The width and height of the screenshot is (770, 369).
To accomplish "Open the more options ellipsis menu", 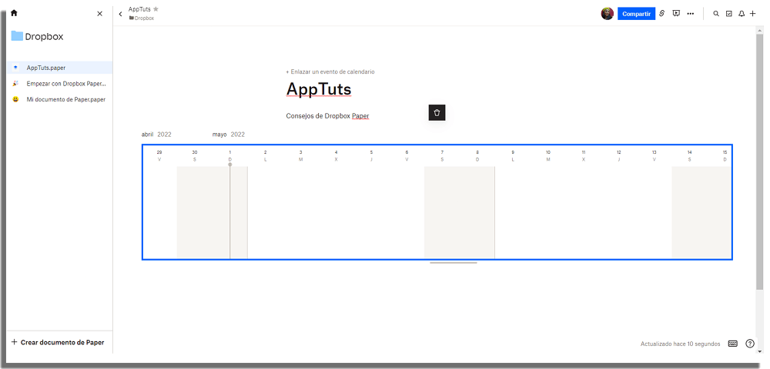I will (x=691, y=14).
